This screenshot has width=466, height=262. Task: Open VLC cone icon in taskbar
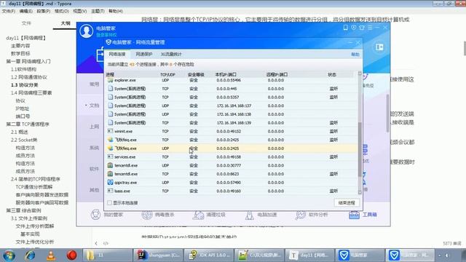51,255
